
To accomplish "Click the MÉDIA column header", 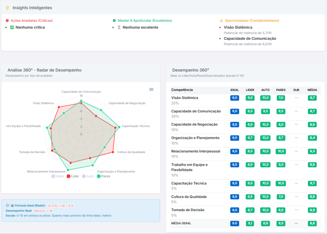I will point(312,90).
